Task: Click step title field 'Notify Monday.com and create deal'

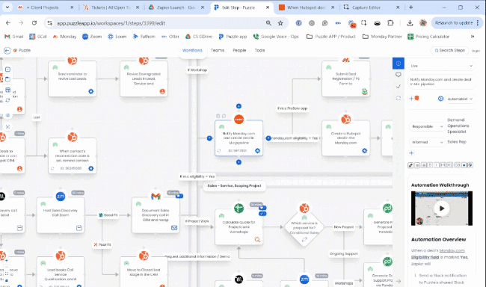Action: [442, 81]
